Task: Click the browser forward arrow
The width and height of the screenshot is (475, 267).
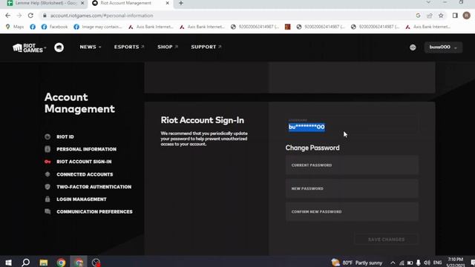Action: 19,16
